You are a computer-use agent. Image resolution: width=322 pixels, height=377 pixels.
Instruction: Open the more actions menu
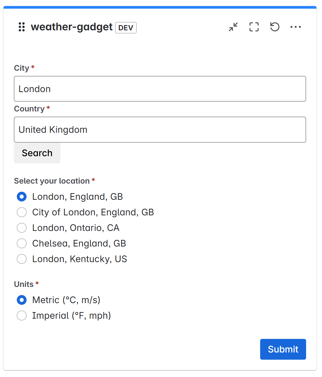click(x=296, y=27)
